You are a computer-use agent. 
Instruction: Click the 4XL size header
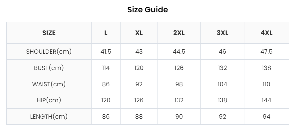[x=266, y=33]
